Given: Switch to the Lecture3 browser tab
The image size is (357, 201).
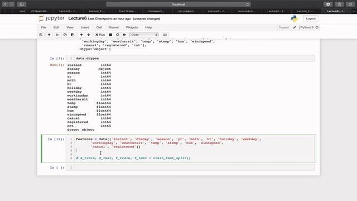Looking at the screenshot, I should click(x=276, y=11).
